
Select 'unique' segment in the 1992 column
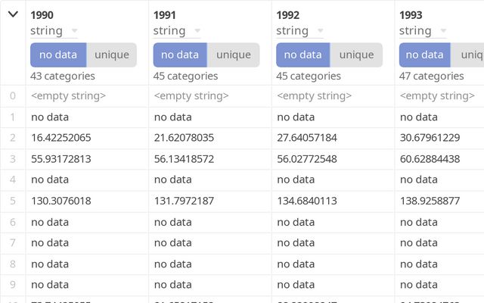(x=356, y=55)
